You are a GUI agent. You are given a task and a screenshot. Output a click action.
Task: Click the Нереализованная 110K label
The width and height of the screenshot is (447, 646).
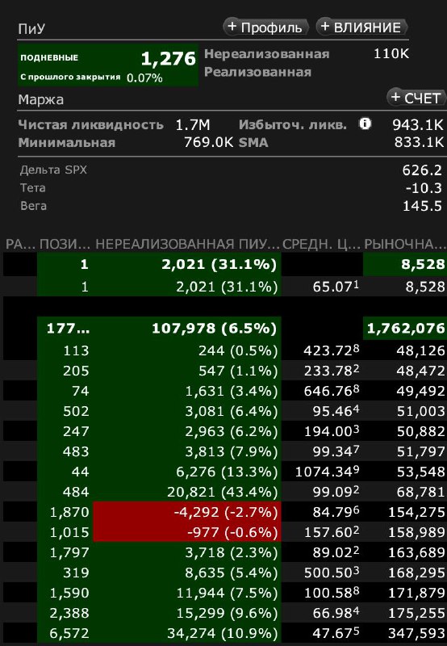[267, 54]
